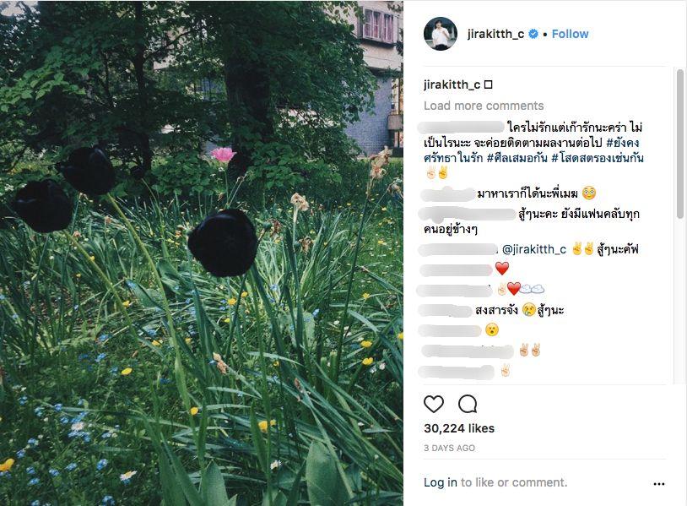This screenshot has height=506, width=687.
Task: Click the Log in link
Action: pos(441,482)
